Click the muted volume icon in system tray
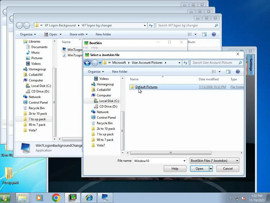The width and height of the screenshot is (270, 203). [x=243, y=198]
